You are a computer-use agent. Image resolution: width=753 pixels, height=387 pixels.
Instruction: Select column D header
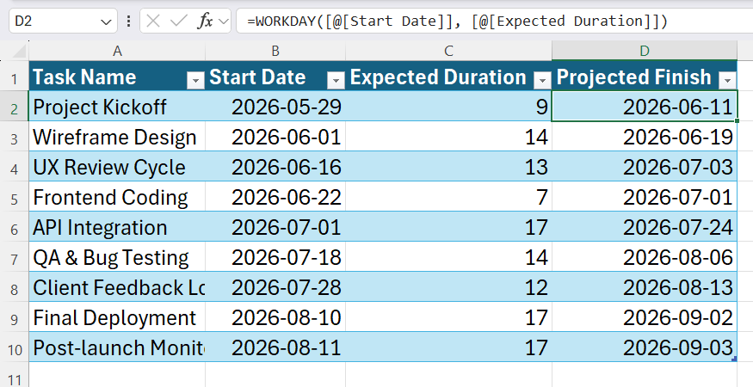click(x=645, y=51)
